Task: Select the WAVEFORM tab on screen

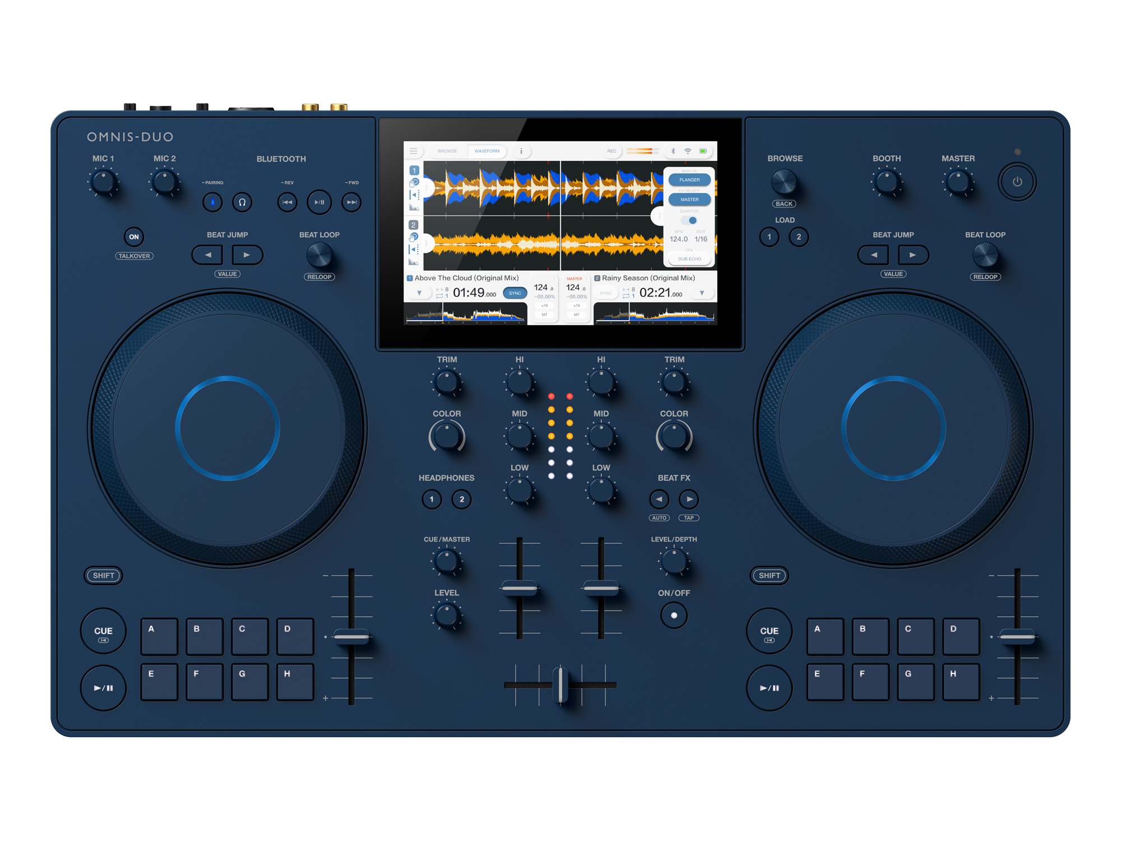Action: click(487, 151)
